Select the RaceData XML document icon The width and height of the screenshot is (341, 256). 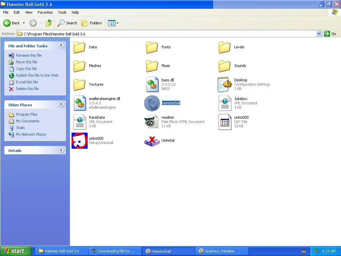(80, 122)
